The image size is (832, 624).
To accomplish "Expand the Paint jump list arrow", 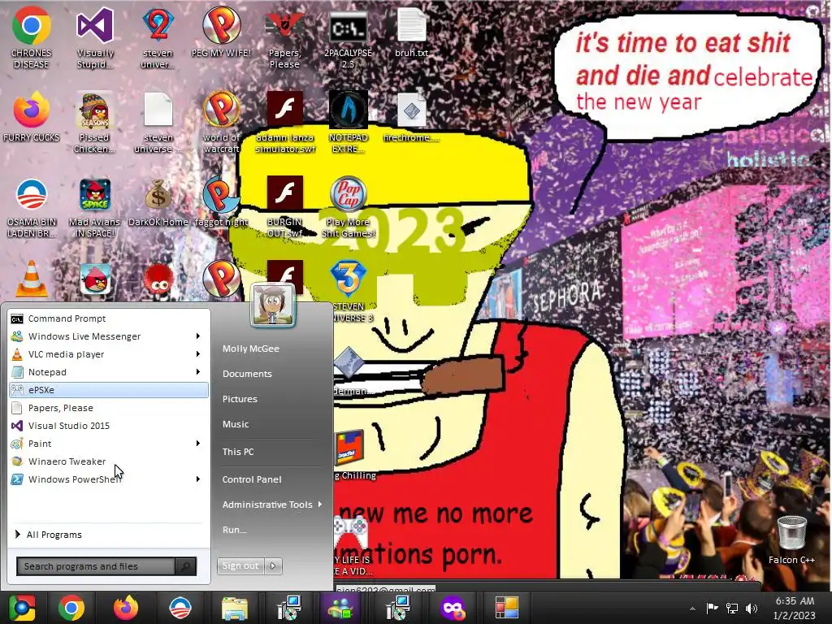I will 198,443.
